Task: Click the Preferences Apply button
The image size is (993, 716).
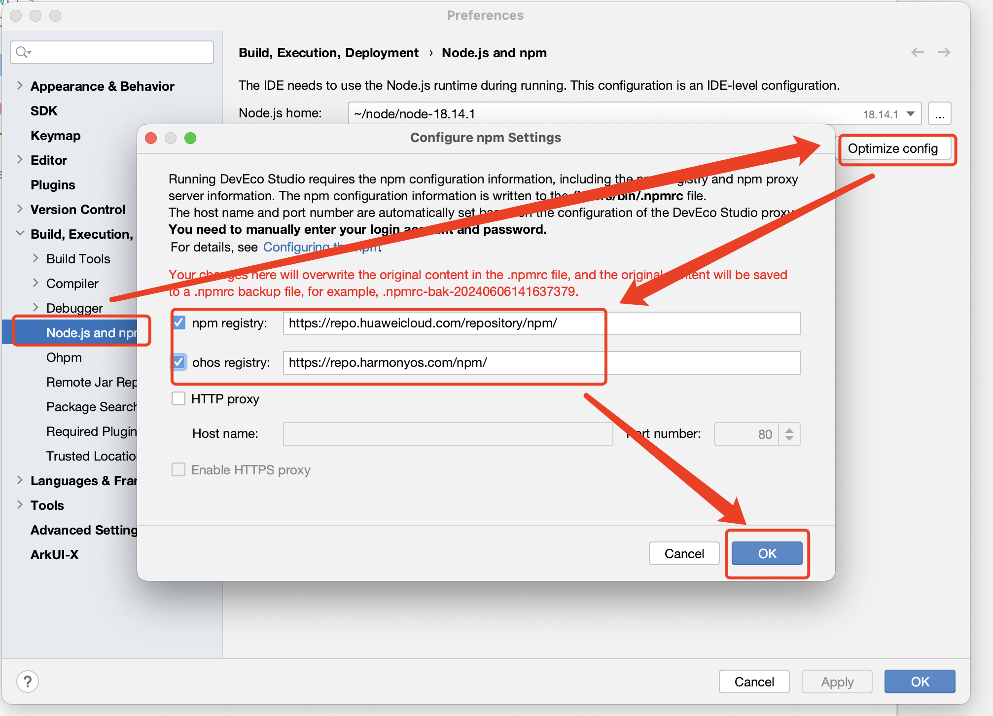Action: (837, 681)
